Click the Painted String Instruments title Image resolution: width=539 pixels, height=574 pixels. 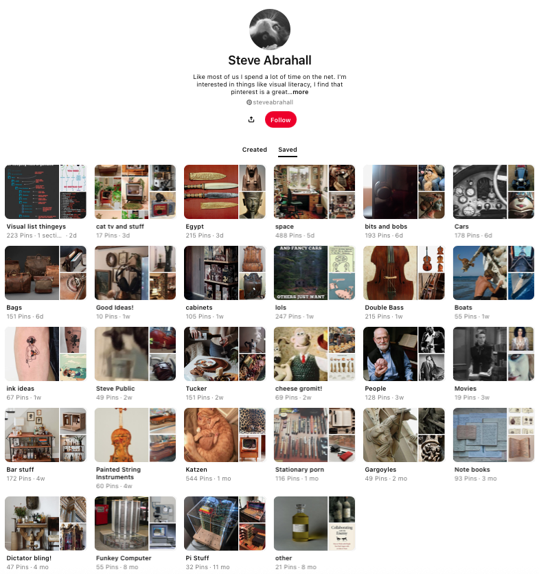(118, 473)
